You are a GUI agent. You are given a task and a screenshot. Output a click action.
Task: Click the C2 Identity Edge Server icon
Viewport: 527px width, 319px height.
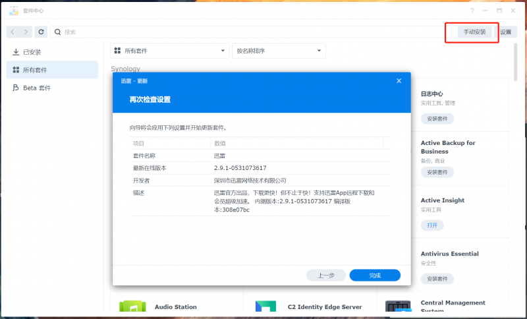pos(265,306)
